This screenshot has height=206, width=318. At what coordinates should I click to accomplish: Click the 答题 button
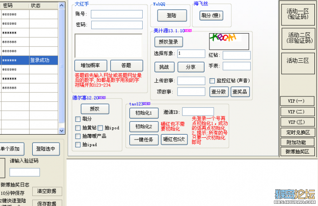pyautogui.click(x=127, y=65)
